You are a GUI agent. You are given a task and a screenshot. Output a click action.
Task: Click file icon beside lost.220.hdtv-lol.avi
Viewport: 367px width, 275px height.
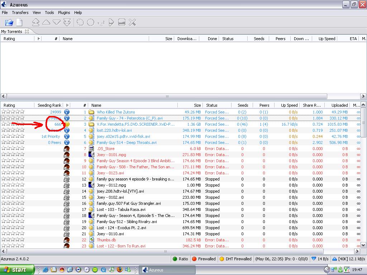(x=91, y=130)
